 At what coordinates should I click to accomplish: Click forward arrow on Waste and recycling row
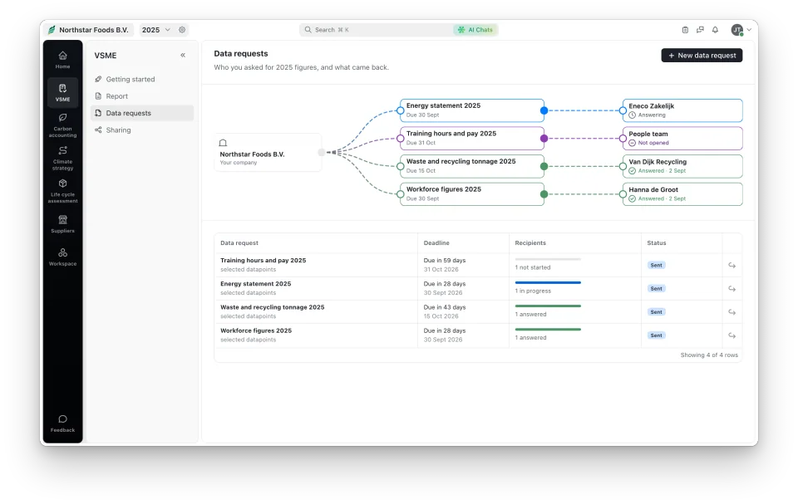coord(731,312)
